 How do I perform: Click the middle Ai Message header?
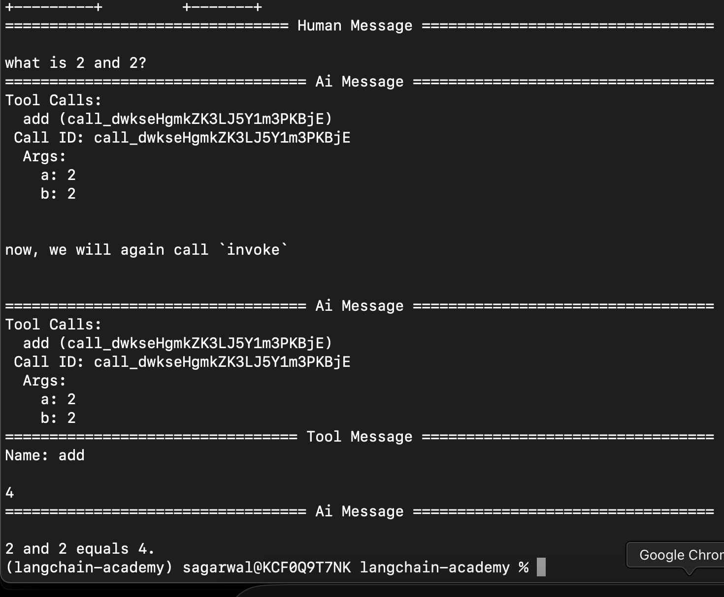pyautogui.click(x=359, y=306)
